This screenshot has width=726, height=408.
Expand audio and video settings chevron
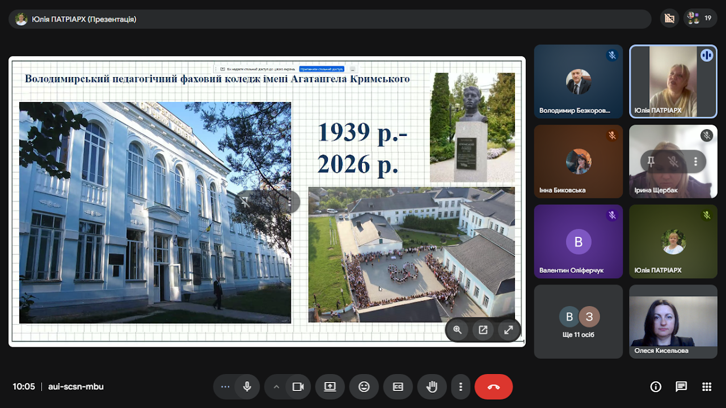[x=277, y=386]
